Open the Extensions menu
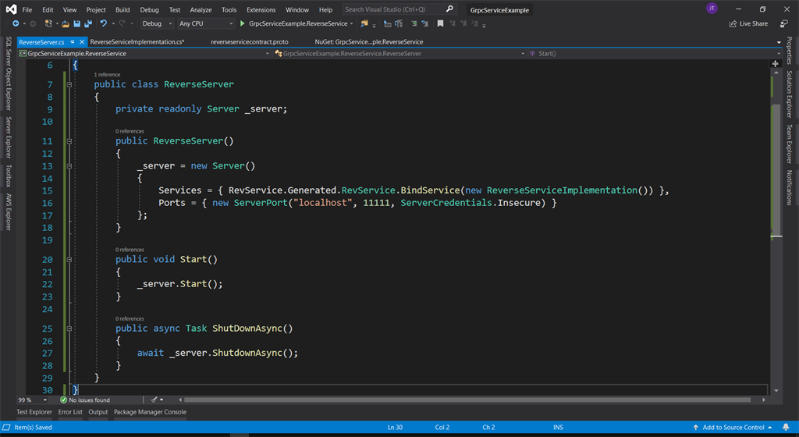This screenshot has width=799, height=437. click(261, 10)
